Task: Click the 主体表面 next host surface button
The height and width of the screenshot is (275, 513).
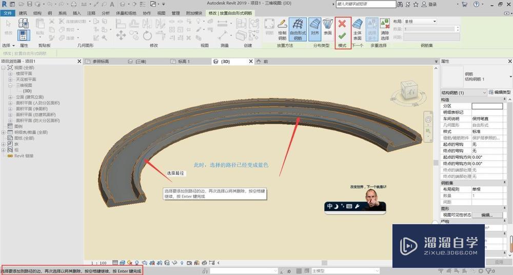Action: point(358,29)
